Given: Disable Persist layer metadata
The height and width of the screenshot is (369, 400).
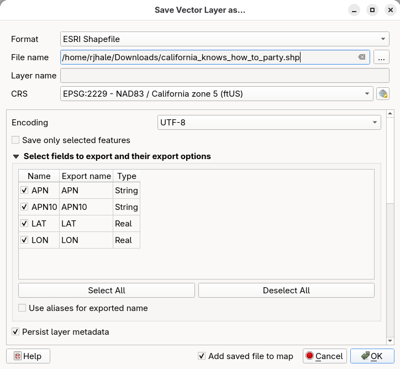Looking at the screenshot, I should (15, 332).
